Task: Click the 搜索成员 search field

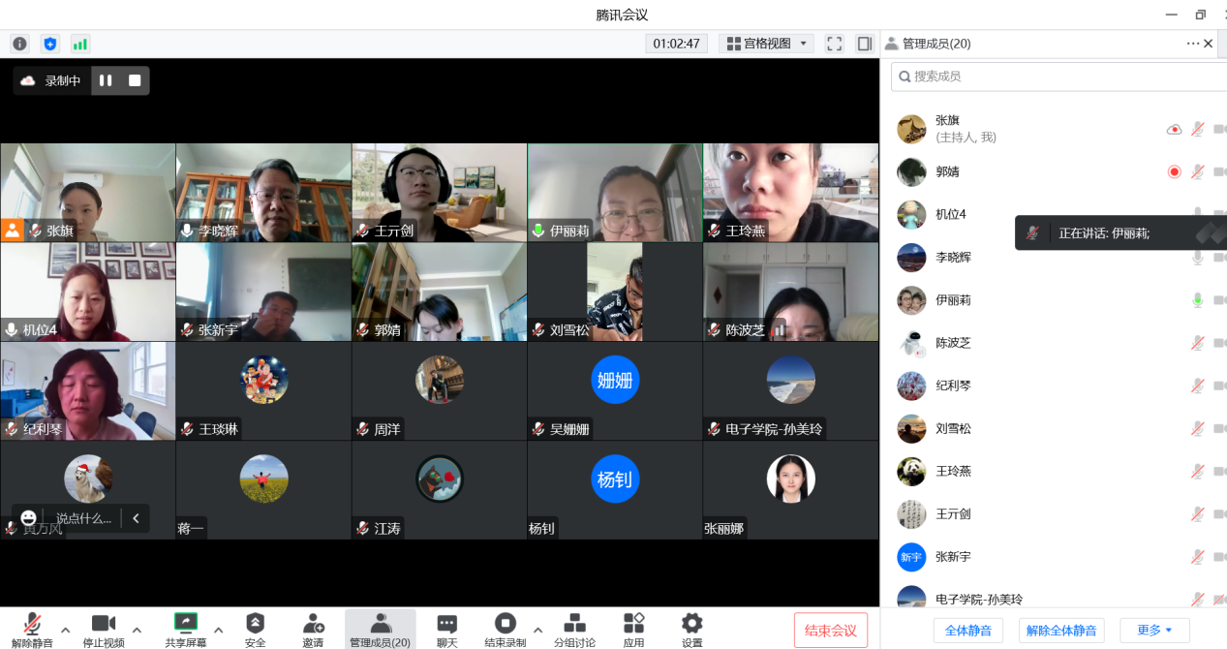Action: (1056, 76)
